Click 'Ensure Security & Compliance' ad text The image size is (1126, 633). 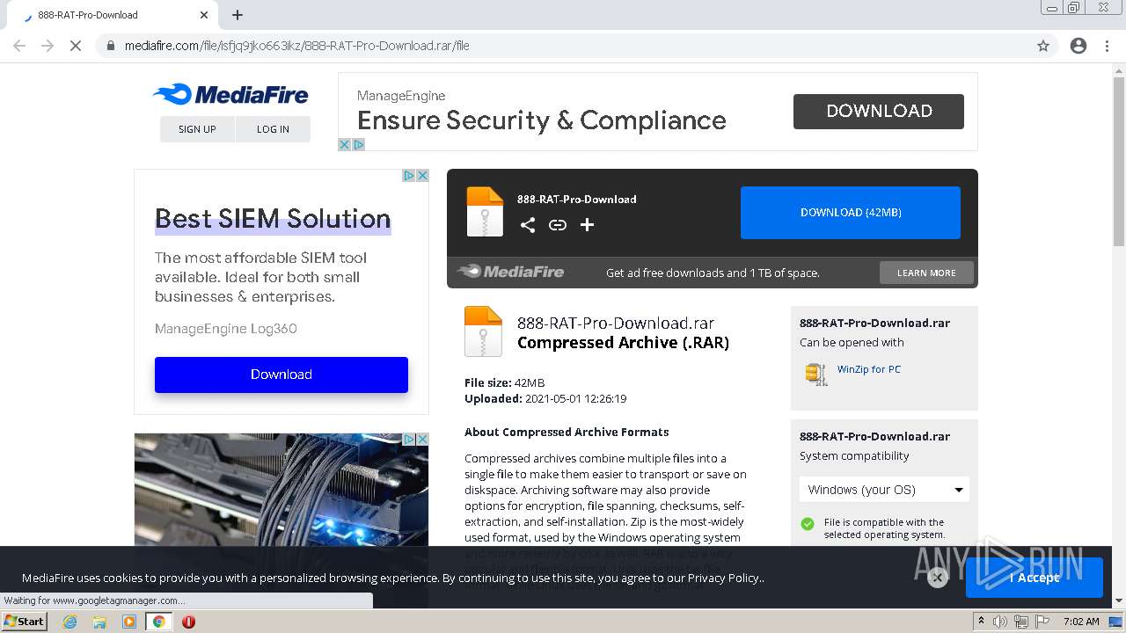click(542, 120)
